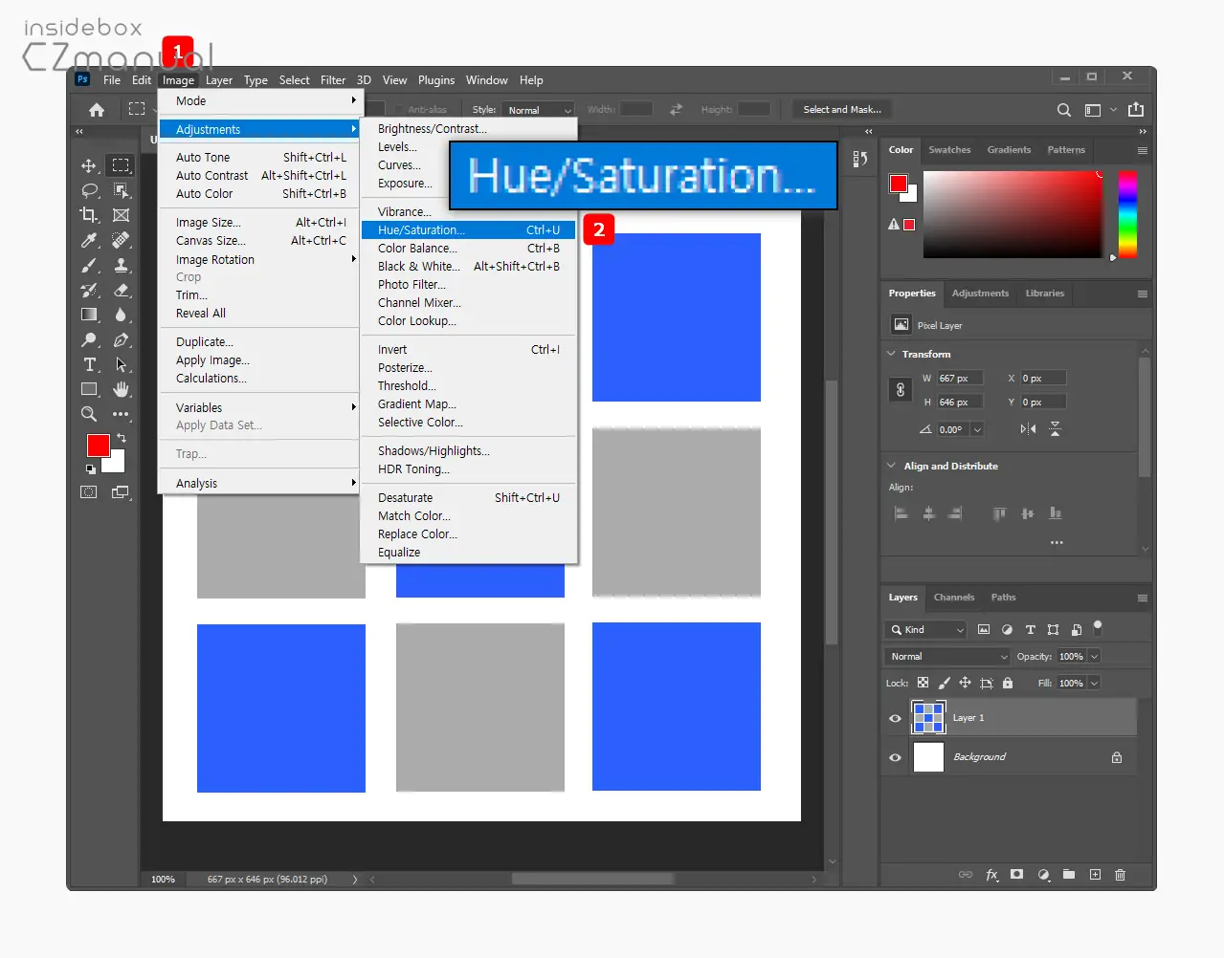Click the color picker gradient field

click(x=1013, y=214)
